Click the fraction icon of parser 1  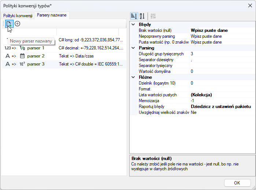[x=22, y=48]
